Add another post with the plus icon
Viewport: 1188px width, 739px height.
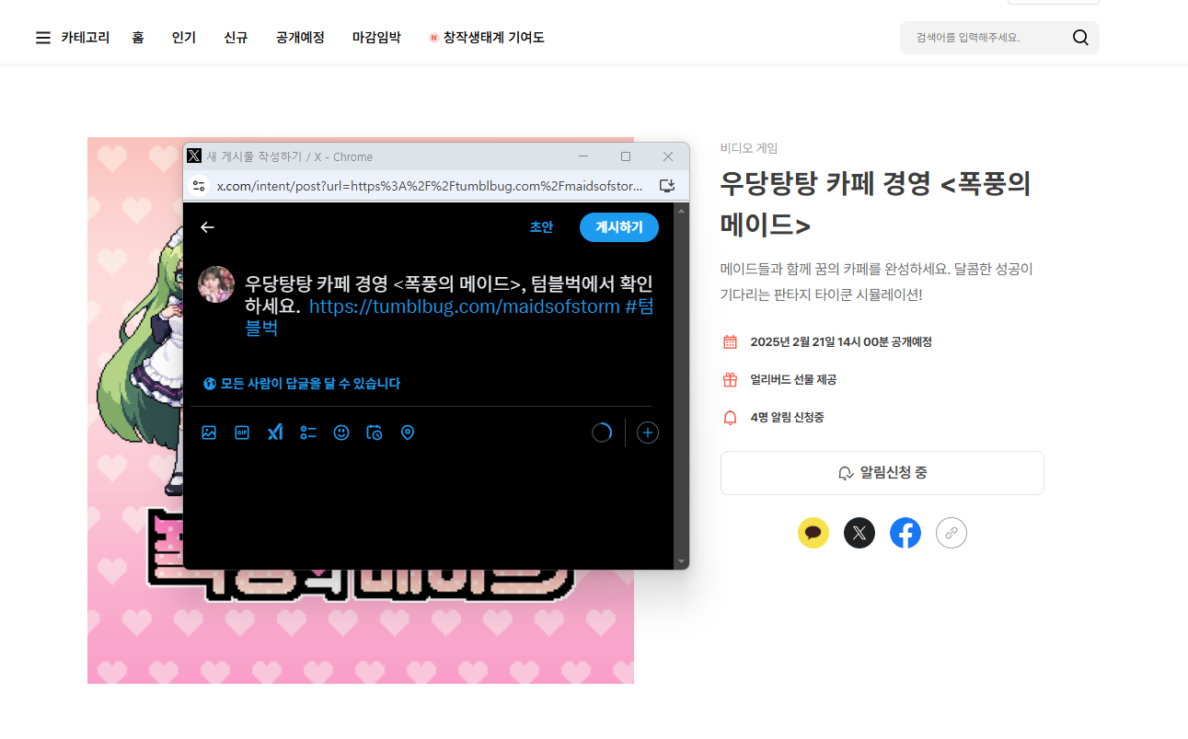pyautogui.click(x=648, y=433)
